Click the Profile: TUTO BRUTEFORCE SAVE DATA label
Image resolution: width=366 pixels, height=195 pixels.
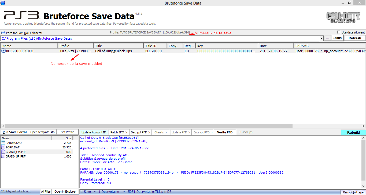pos(150,32)
